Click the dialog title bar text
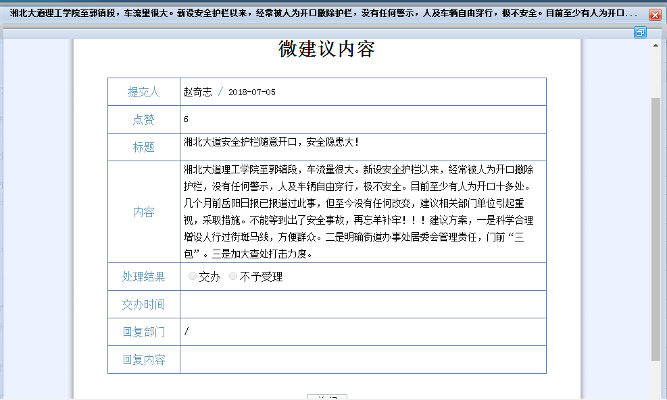The image size is (667, 400). pyautogui.click(x=323, y=13)
